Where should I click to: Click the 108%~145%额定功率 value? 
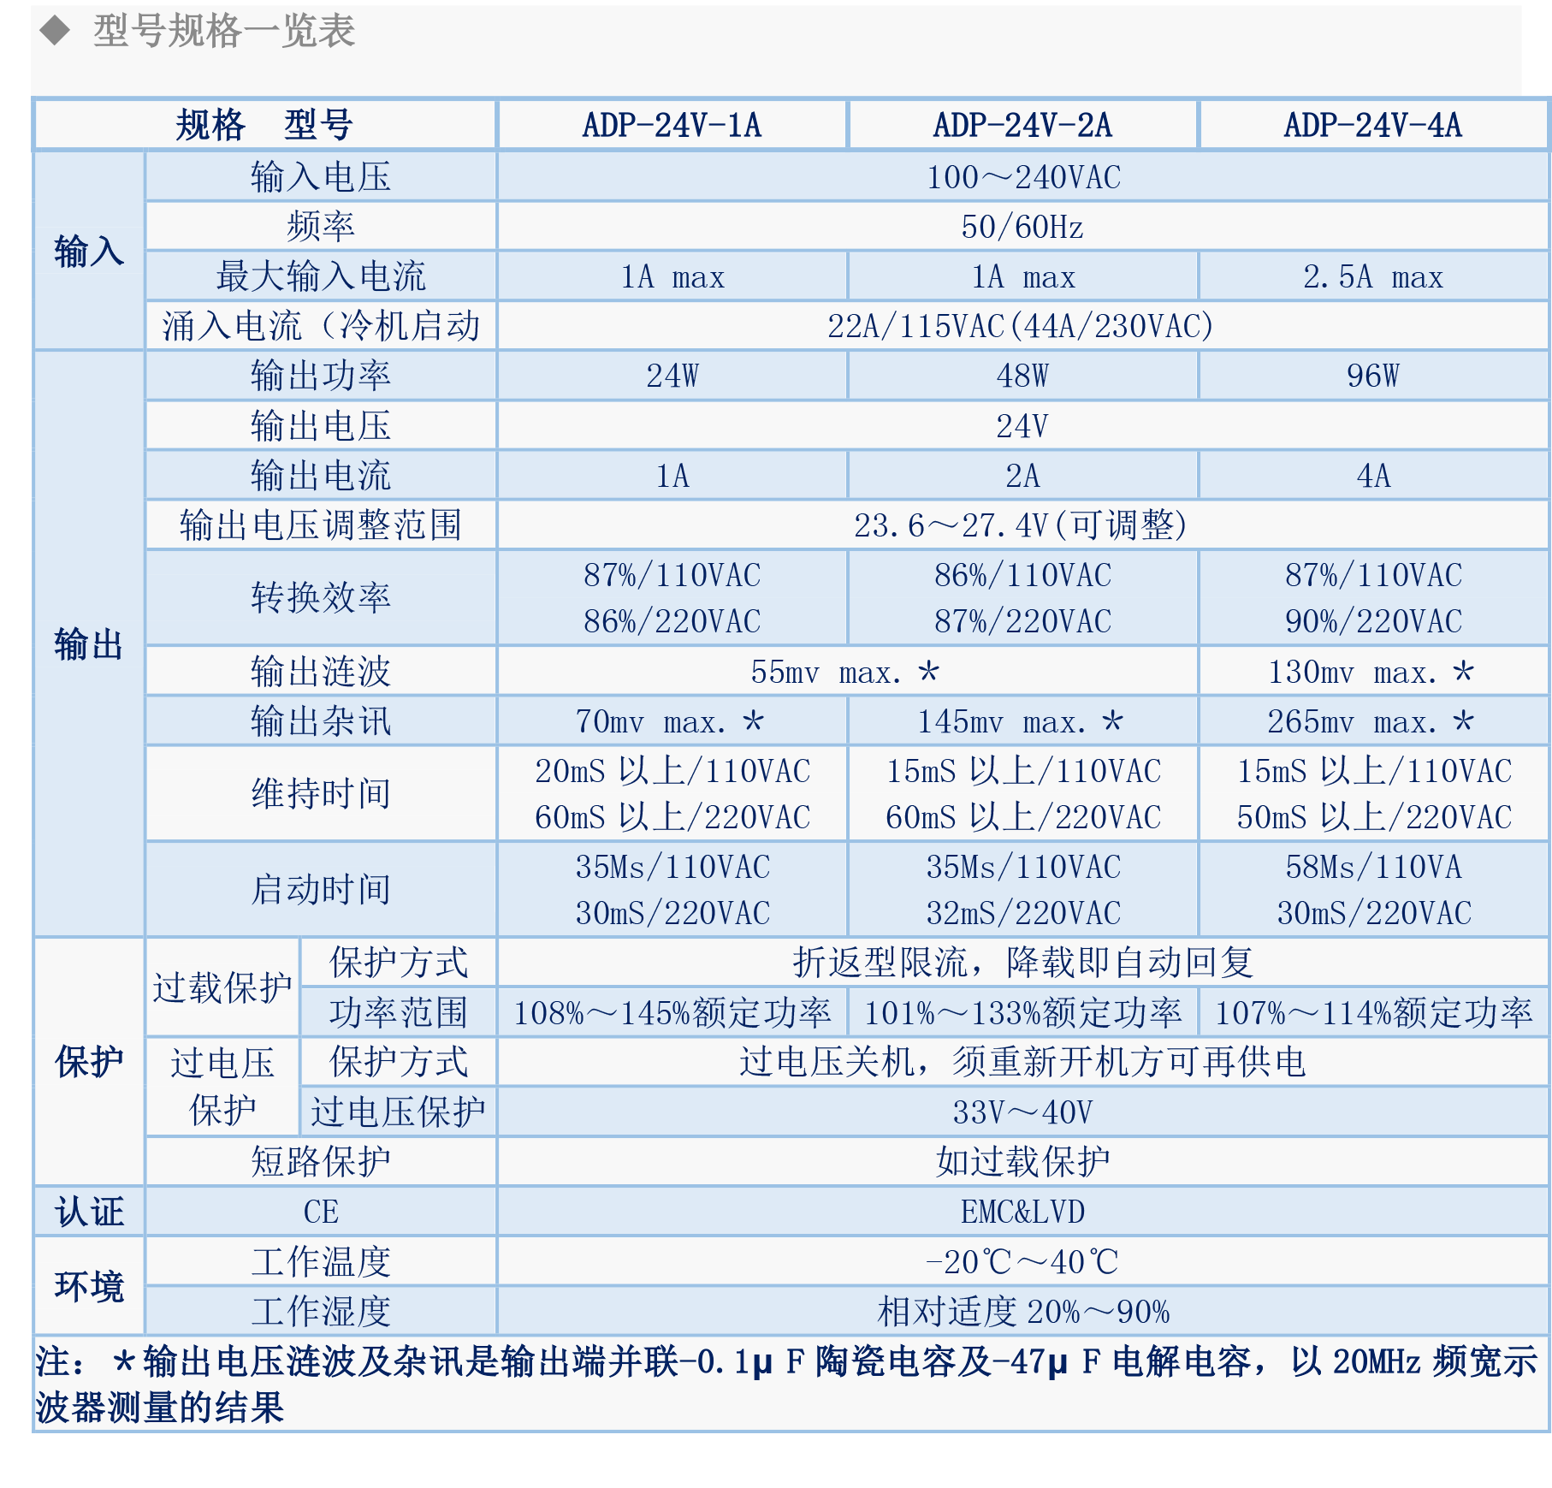coord(672,1012)
